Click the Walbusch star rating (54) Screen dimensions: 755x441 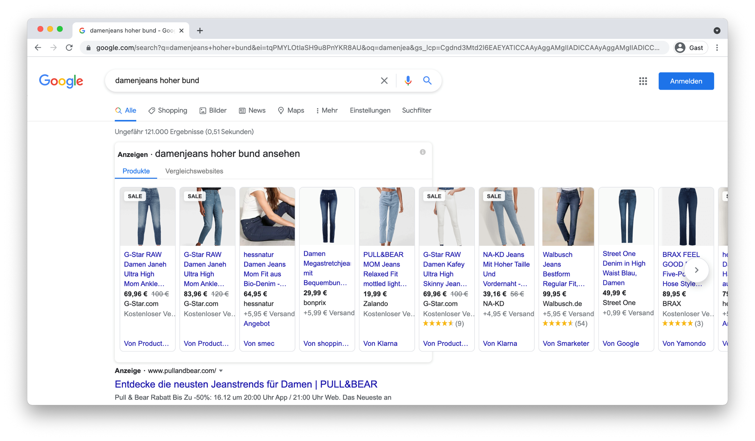coord(565,324)
